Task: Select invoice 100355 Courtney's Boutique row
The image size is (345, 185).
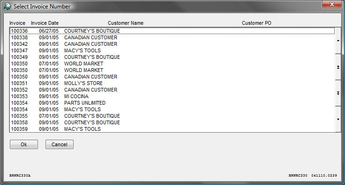Action: point(172,116)
